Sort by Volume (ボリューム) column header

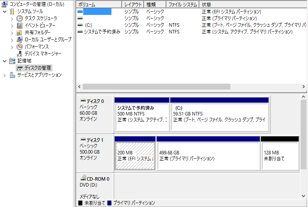click(x=98, y=5)
